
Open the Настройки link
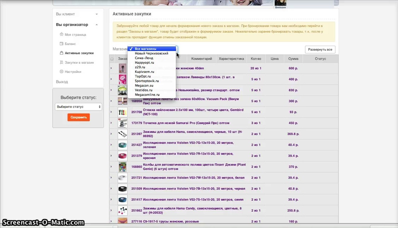click(73, 72)
